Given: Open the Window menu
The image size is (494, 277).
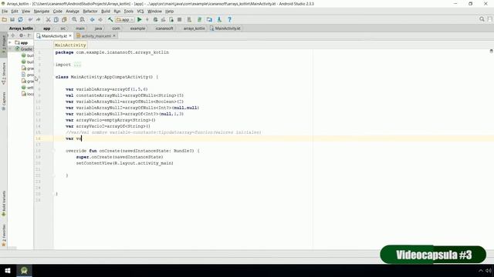Looking at the screenshot, I should coord(154,12).
